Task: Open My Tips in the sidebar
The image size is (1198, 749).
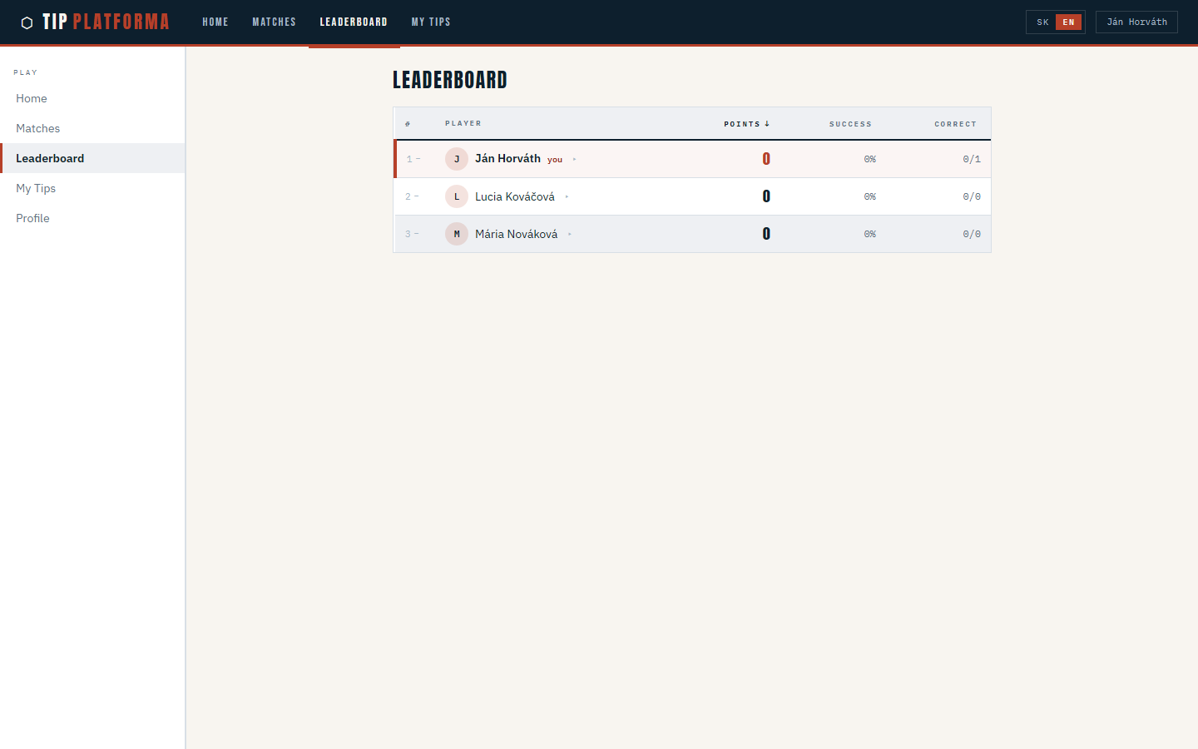Action: click(36, 188)
